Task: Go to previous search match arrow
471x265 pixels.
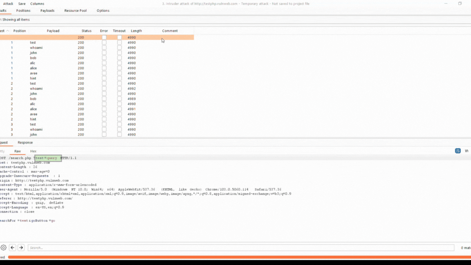Action: [x=12, y=247]
